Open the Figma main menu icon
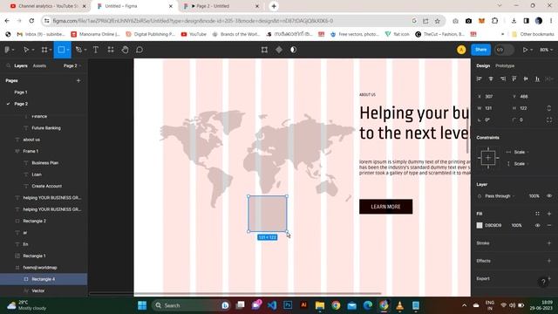This screenshot has height=314, width=558. [7, 50]
